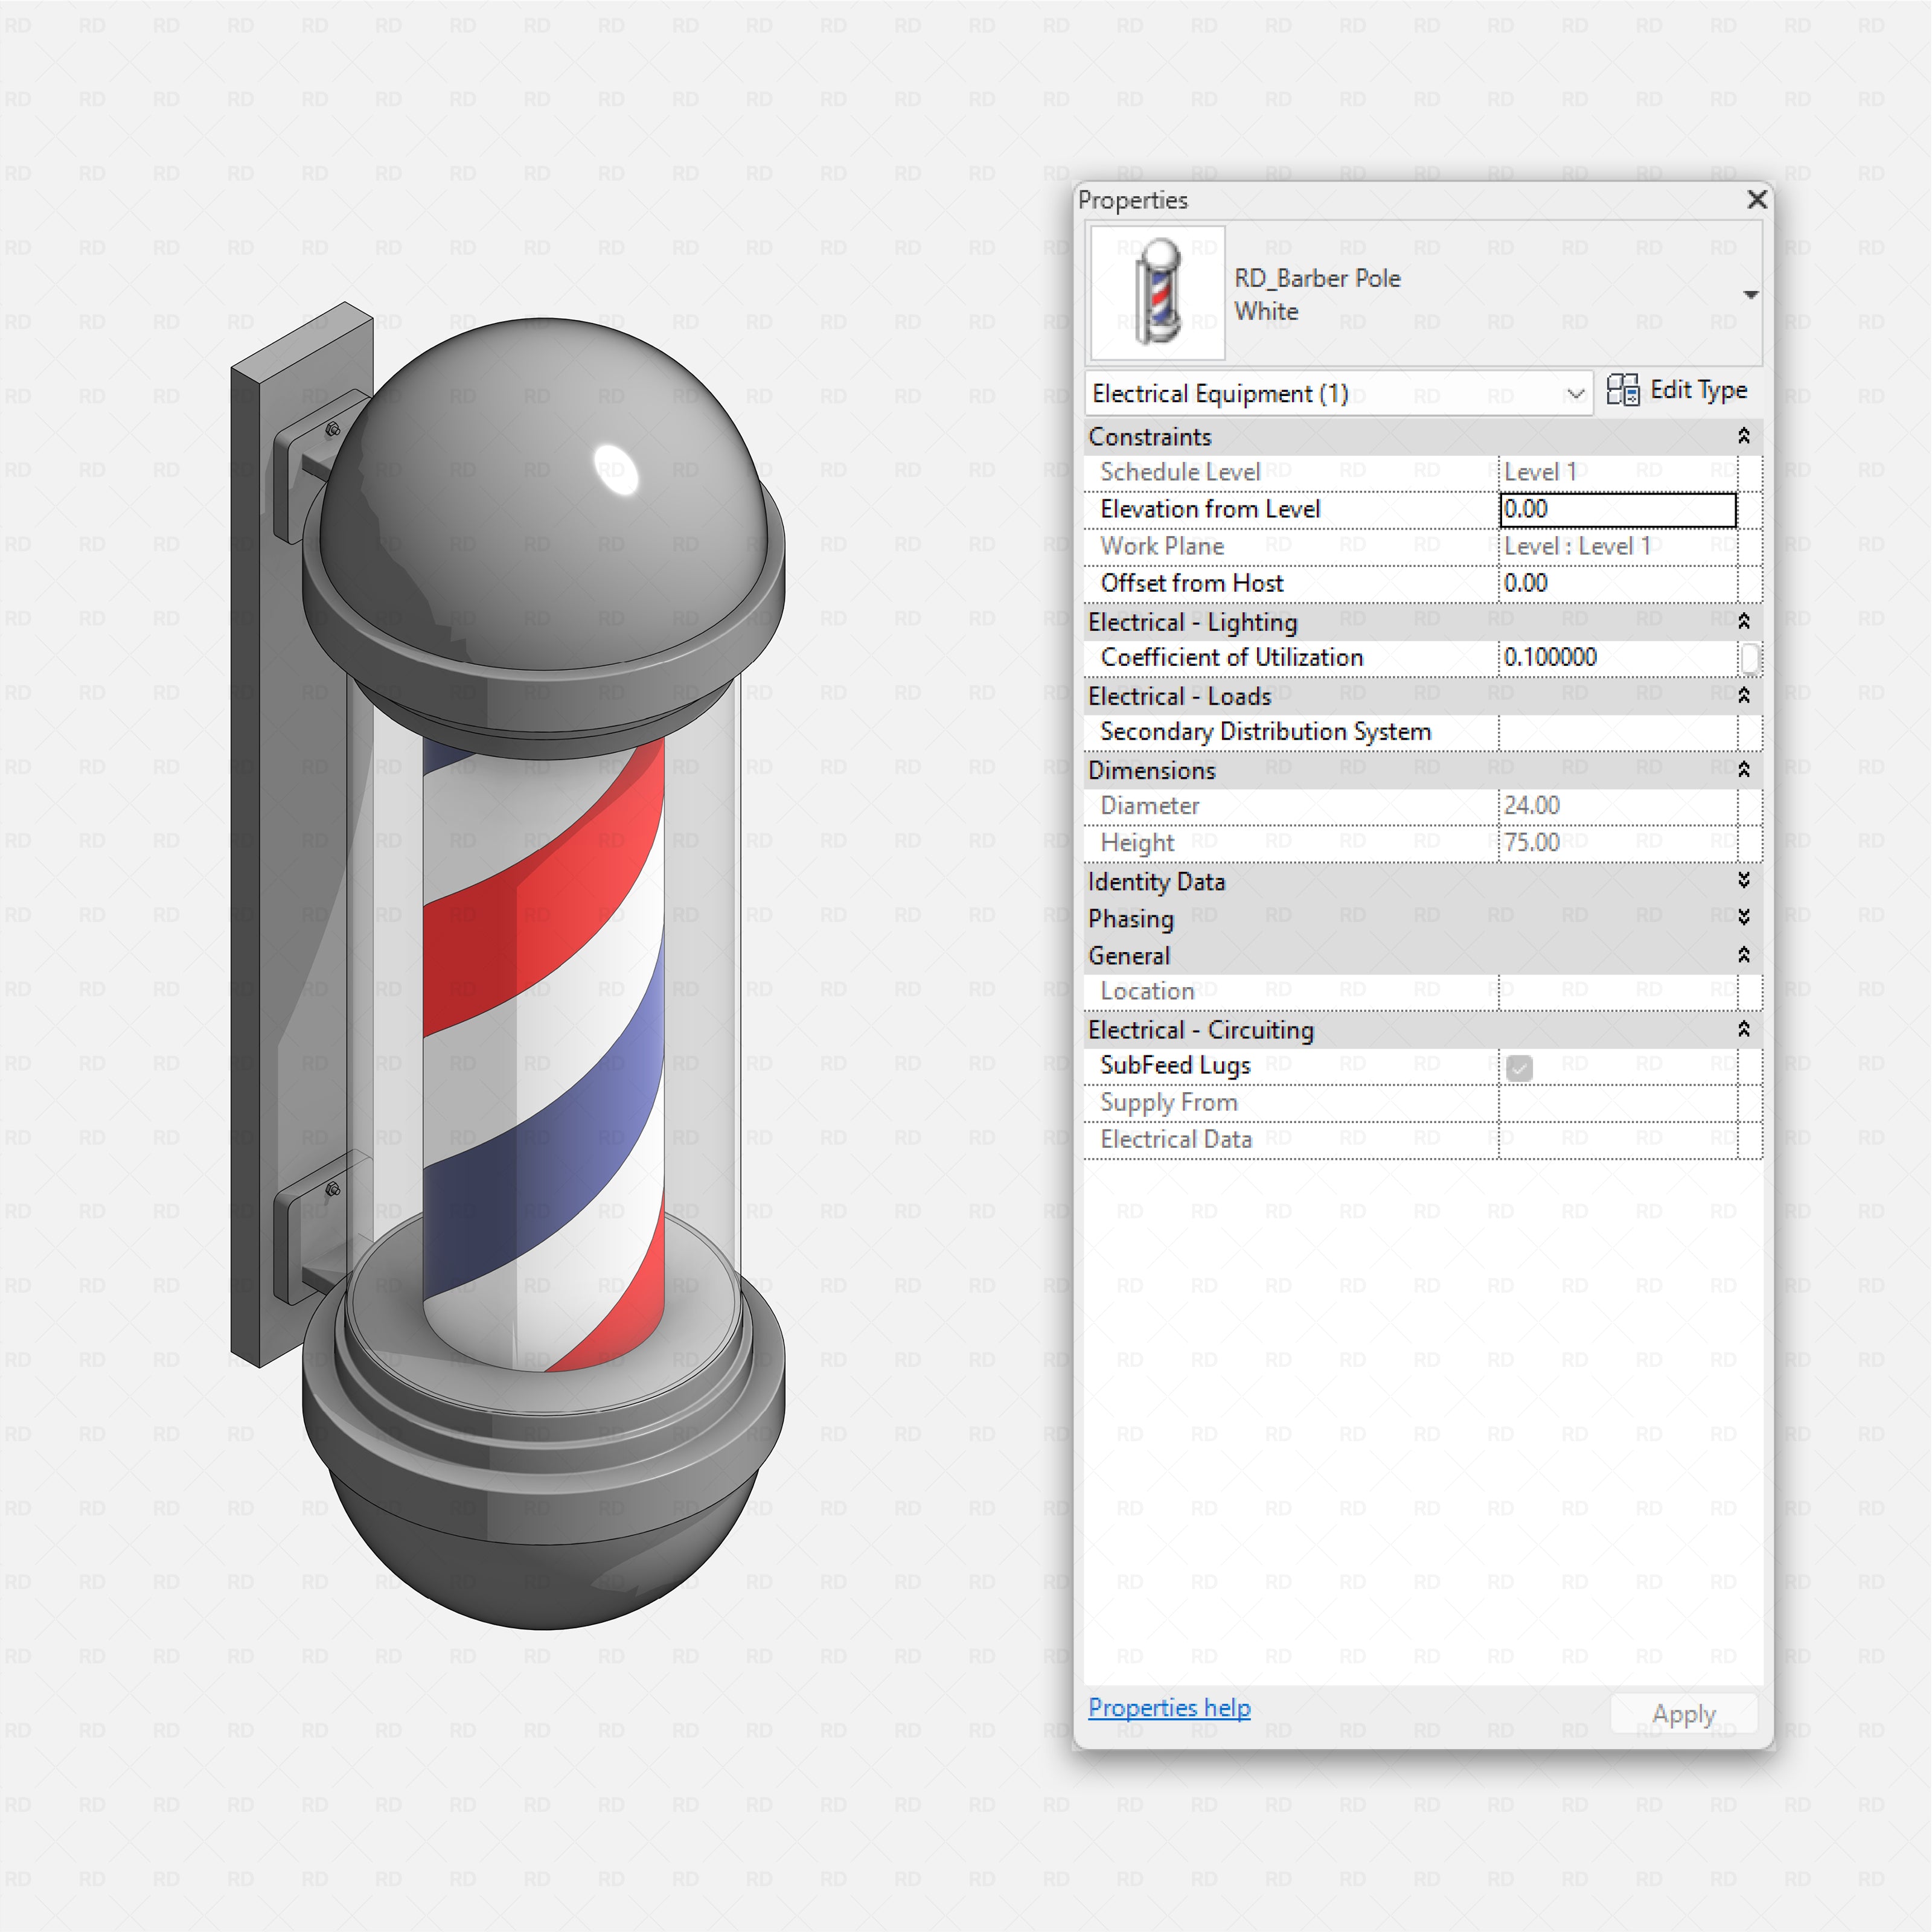Collapse the Electrical - Circuiting section
The width and height of the screenshot is (1932, 1932).
point(1744,1029)
